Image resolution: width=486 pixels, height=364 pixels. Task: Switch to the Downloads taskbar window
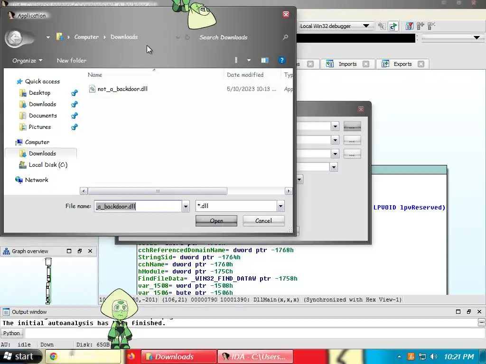click(179, 356)
